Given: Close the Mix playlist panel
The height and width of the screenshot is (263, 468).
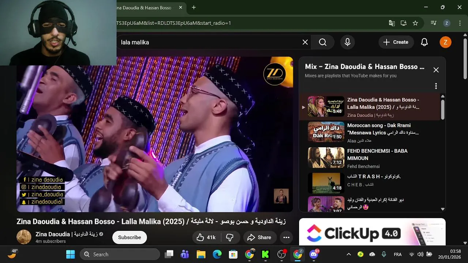Looking at the screenshot, I should 436,70.
